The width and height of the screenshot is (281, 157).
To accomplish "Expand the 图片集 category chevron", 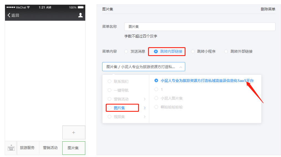I will point(145,108).
